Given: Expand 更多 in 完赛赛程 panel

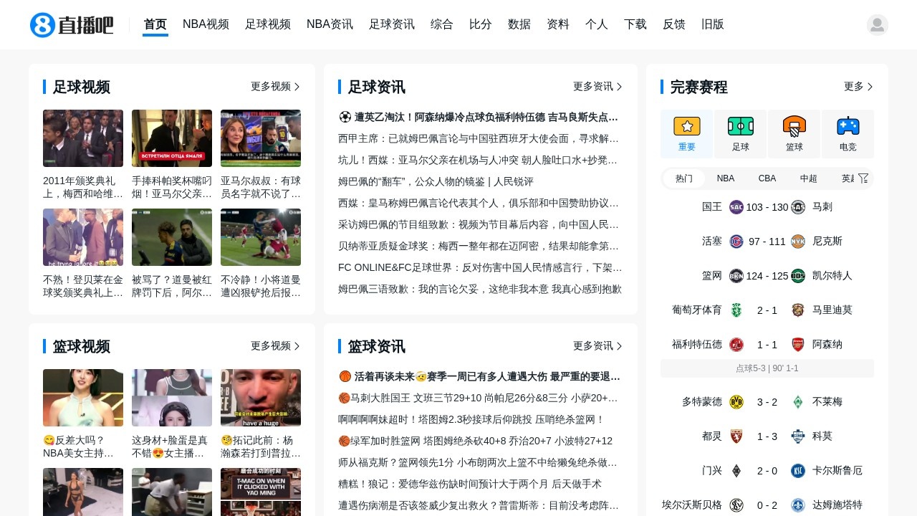Looking at the screenshot, I should [x=859, y=86].
